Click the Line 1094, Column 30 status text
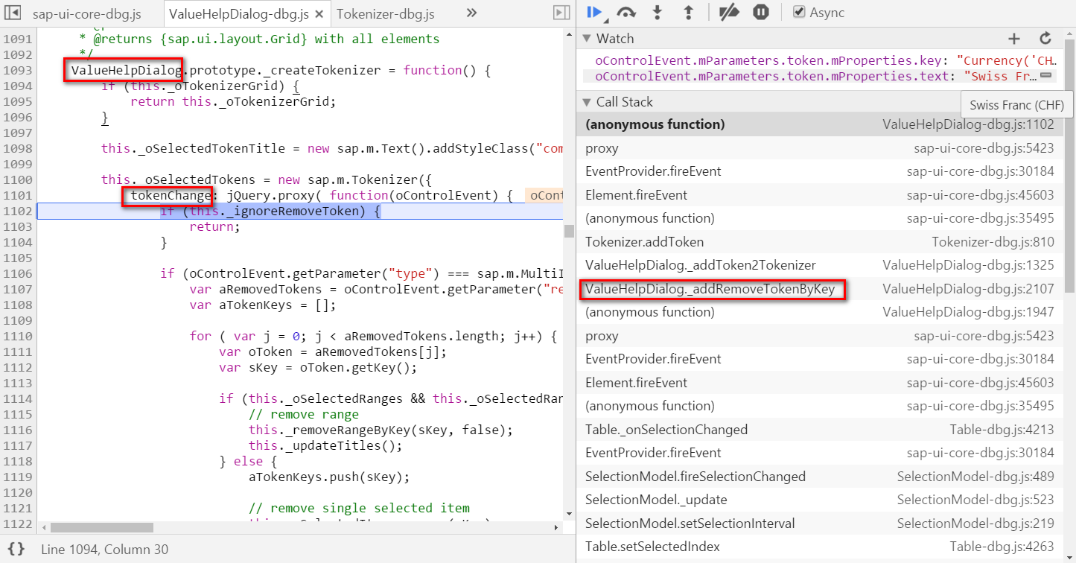The image size is (1076, 563). (x=104, y=549)
